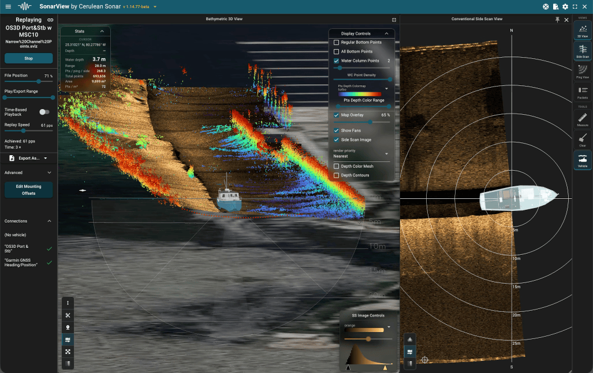Switch to the 3D View

[x=583, y=30]
